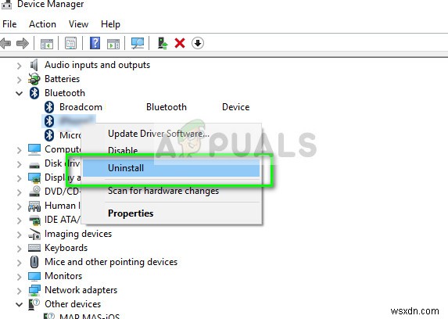The height and width of the screenshot is (319, 448).
Task: Choose Scan for hardware changes menu entry
Action: pos(171,191)
